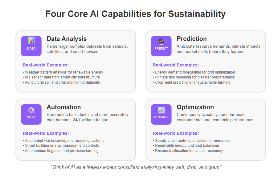This screenshot has width=278, height=176.
Task: Click the tireless expert consultant quote
Action: tap(136, 167)
